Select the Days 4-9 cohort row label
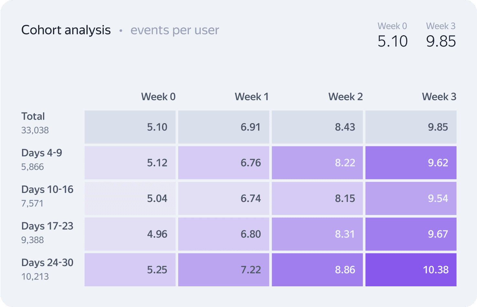The width and height of the screenshot is (477, 307). click(x=42, y=153)
